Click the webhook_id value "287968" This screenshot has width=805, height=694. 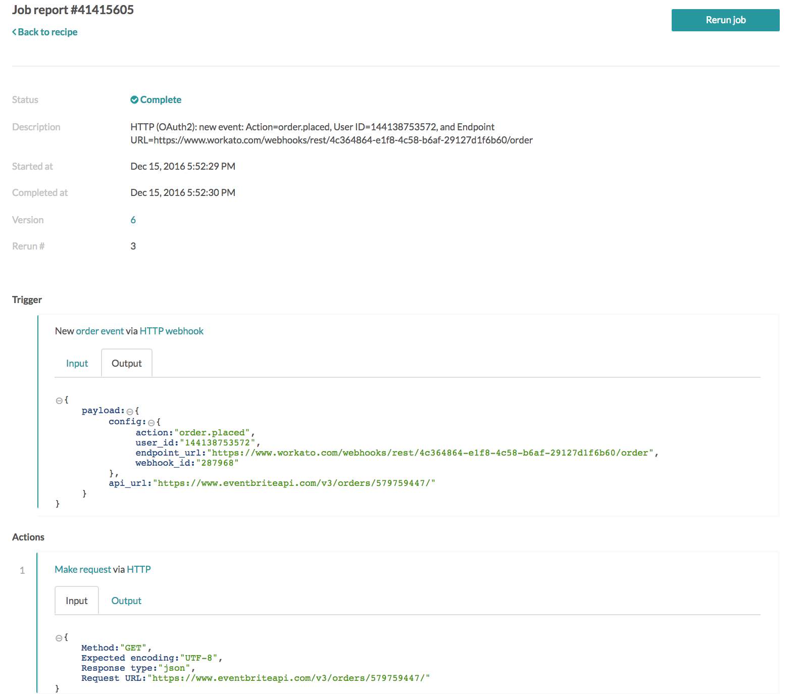218,463
